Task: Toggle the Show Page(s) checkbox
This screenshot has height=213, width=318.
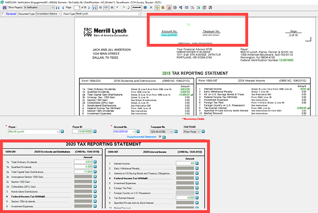Action: tap(3, 8)
